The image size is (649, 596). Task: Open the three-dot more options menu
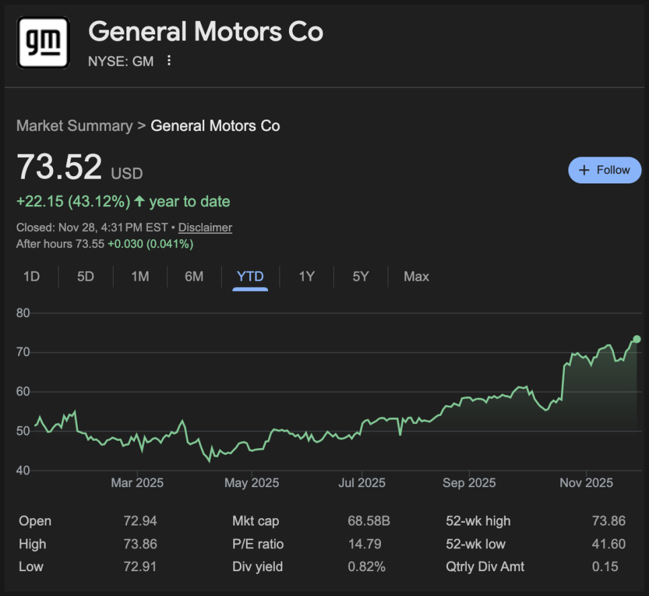[169, 61]
